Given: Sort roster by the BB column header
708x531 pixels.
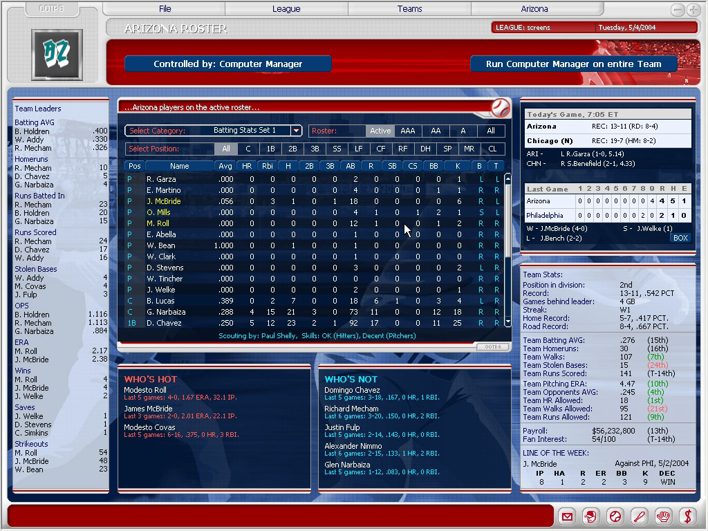Looking at the screenshot, I should (434, 166).
